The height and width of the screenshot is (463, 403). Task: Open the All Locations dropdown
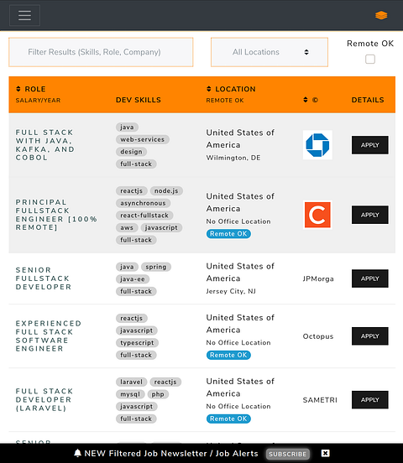[270, 52]
